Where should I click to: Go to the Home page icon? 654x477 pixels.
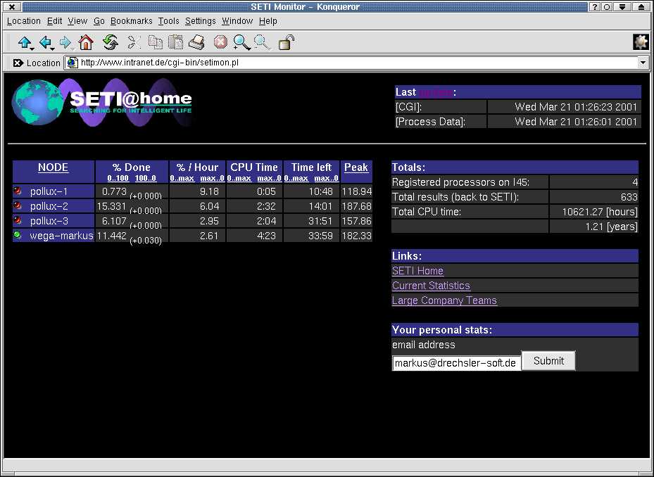pos(86,42)
